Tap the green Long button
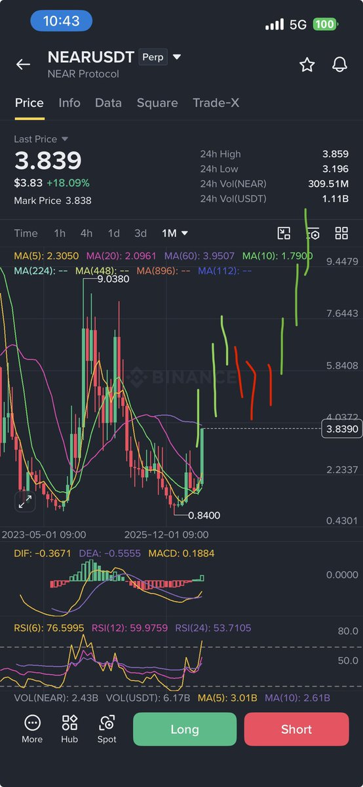Image resolution: width=363 pixels, height=787 pixels. coord(185,729)
